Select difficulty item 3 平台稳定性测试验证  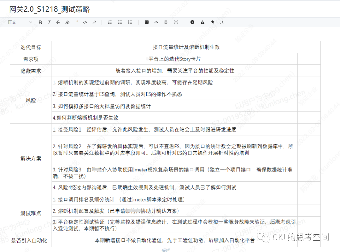pos(174,225)
